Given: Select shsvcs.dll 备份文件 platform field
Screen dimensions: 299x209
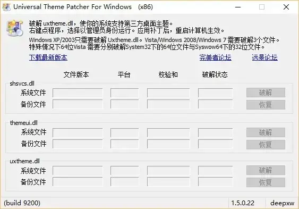Looking at the screenshot, I should click(124, 104).
